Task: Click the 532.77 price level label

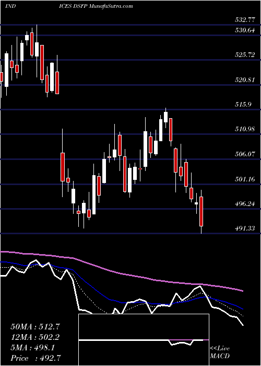Action: pos(245,20)
